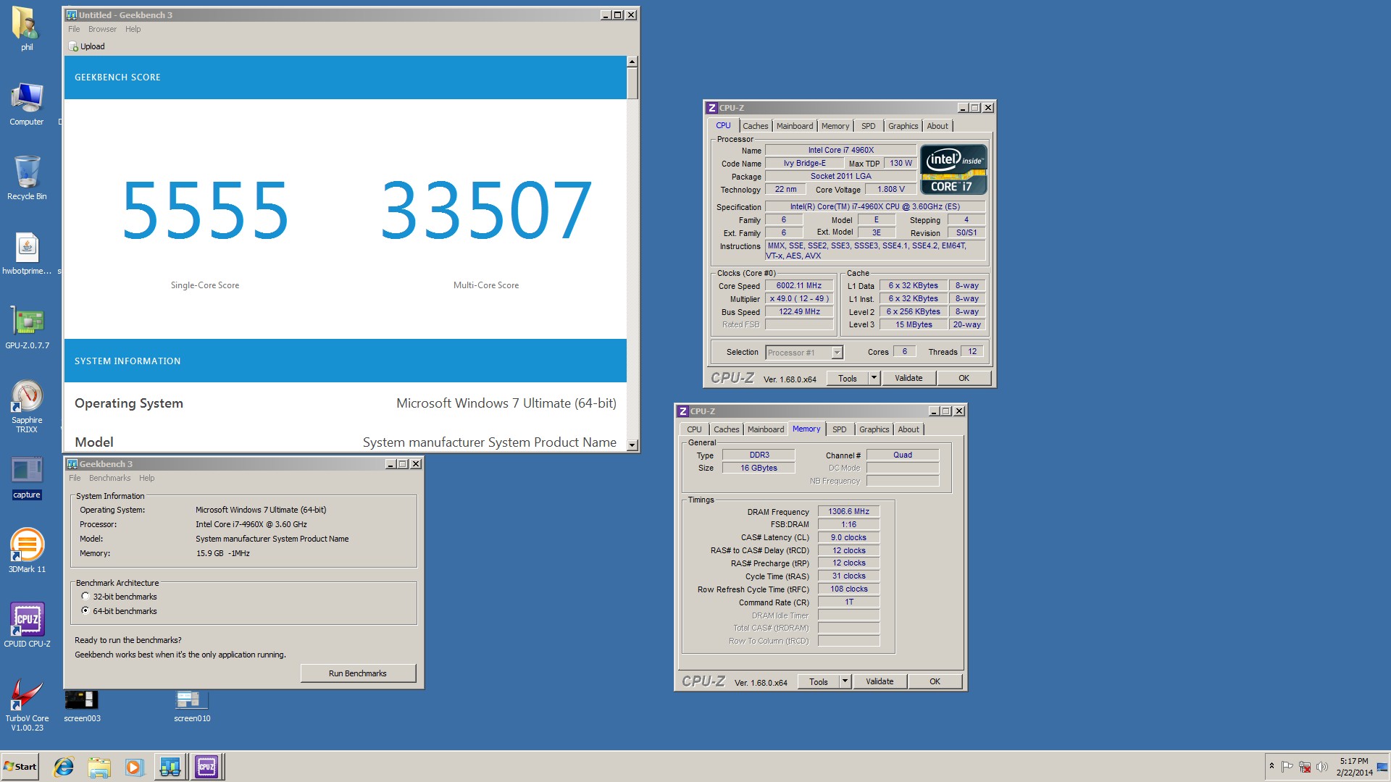Screen dimensions: 1391x782
Task: Switch to About tab in upper CPU-Z
Action: pyautogui.click(x=937, y=126)
